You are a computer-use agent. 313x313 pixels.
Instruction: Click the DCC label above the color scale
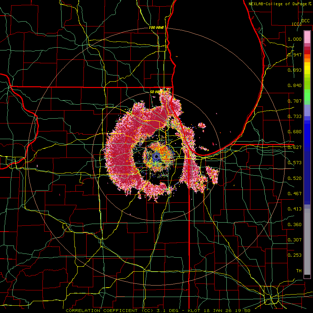pos(305,21)
